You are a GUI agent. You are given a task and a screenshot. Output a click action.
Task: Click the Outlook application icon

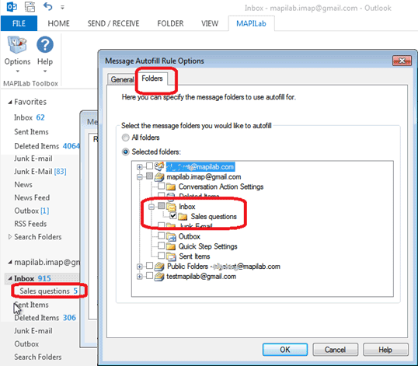(x=12, y=7)
